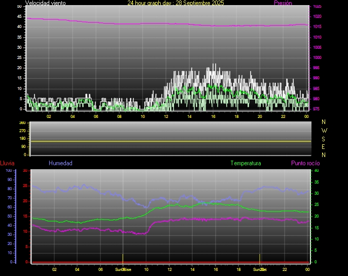Click the red Lluvia label
This screenshot has height=276, width=348.
tap(7, 163)
